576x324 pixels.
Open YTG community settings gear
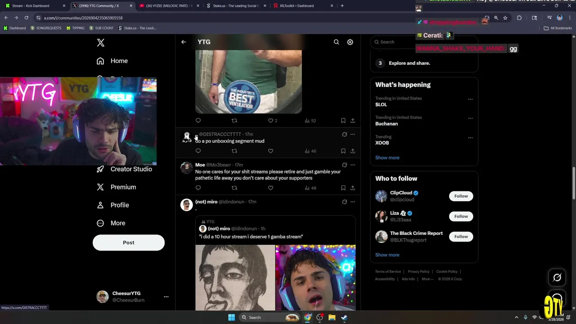(x=350, y=42)
